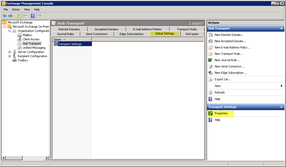
Task: Click the Back navigation arrow in the toolbar
Action: click(x=4, y=16)
